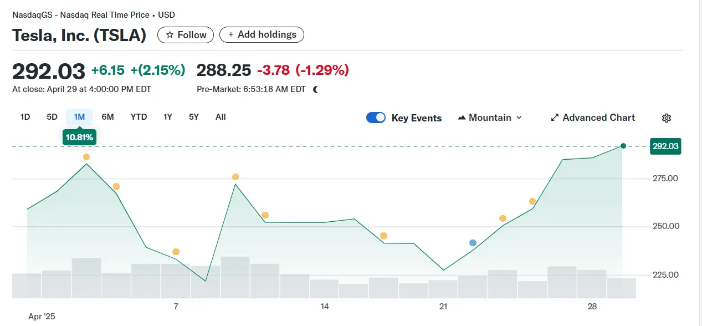The width and height of the screenshot is (702, 326).
Task: Switch to 5Y time range
Action: point(193,117)
